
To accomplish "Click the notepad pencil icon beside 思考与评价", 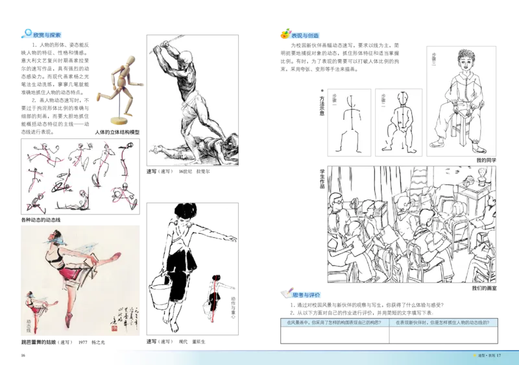I will click(x=286, y=294).
